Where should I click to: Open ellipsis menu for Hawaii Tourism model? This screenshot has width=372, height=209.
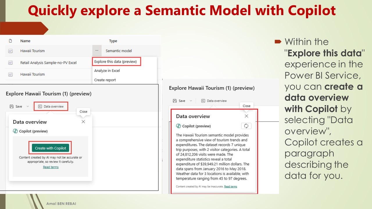[97, 51]
